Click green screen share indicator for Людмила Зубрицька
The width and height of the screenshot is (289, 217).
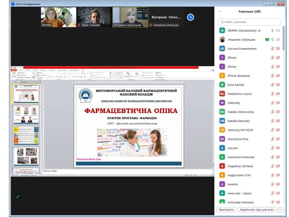tap(267, 39)
